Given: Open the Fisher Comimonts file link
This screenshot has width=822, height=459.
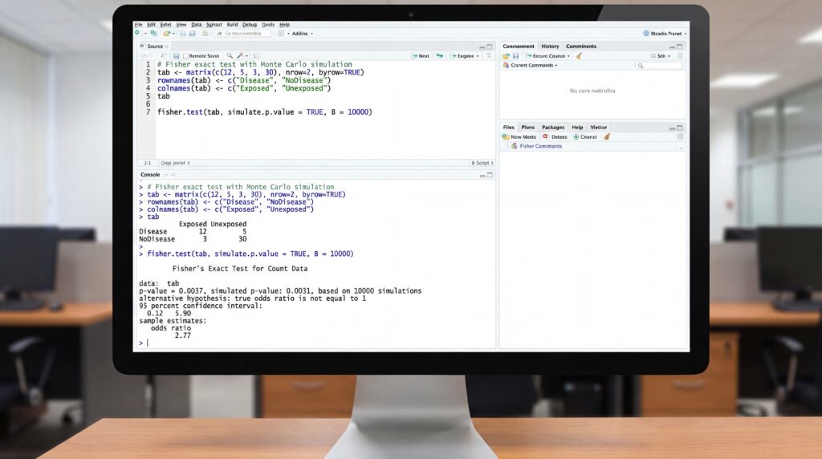Looking at the screenshot, I should [540, 146].
